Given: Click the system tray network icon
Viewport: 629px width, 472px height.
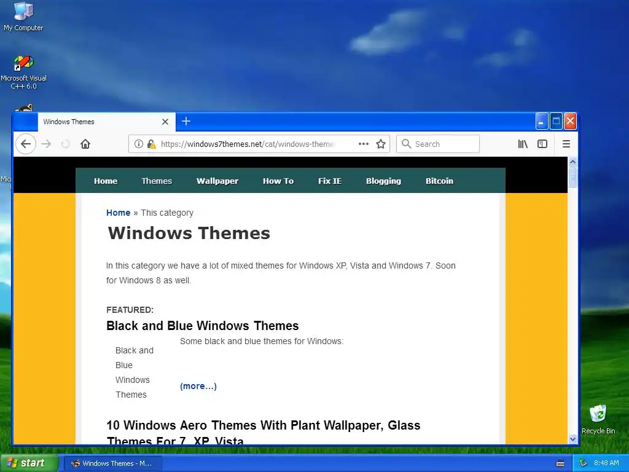Looking at the screenshot, I should click(584, 463).
